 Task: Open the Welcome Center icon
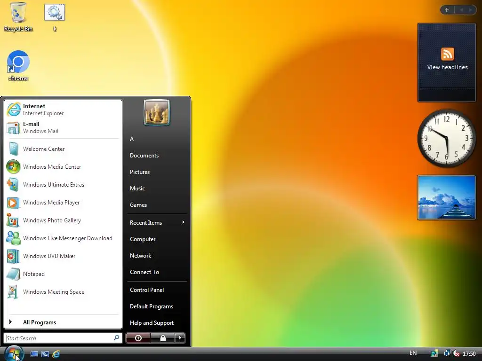13,149
